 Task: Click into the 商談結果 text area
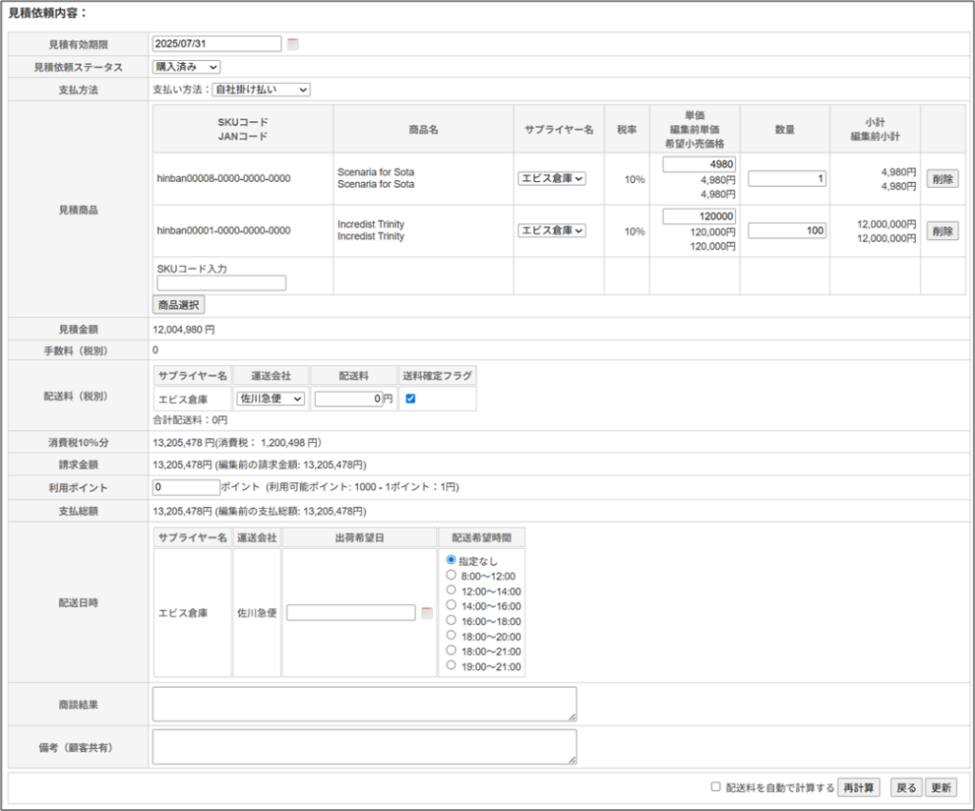tap(364, 704)
